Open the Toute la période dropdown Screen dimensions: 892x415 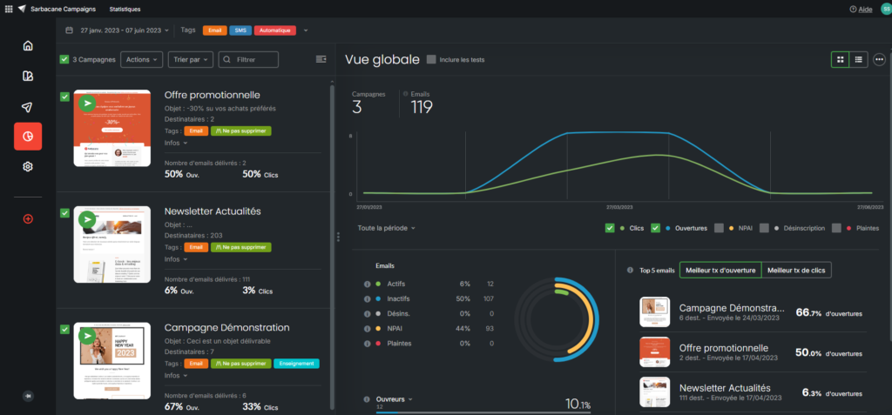coord(386,228)
